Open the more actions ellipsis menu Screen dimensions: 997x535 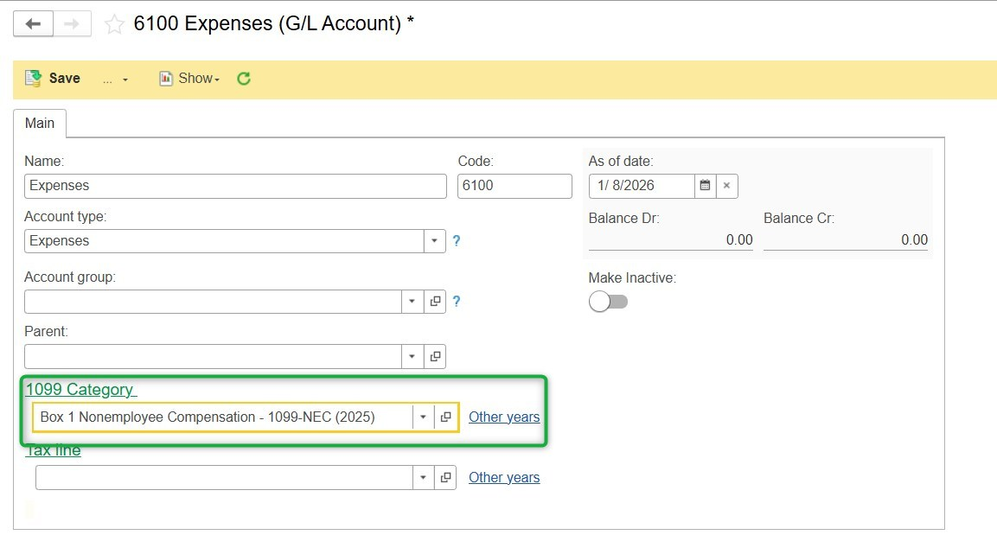coord(114,79)
